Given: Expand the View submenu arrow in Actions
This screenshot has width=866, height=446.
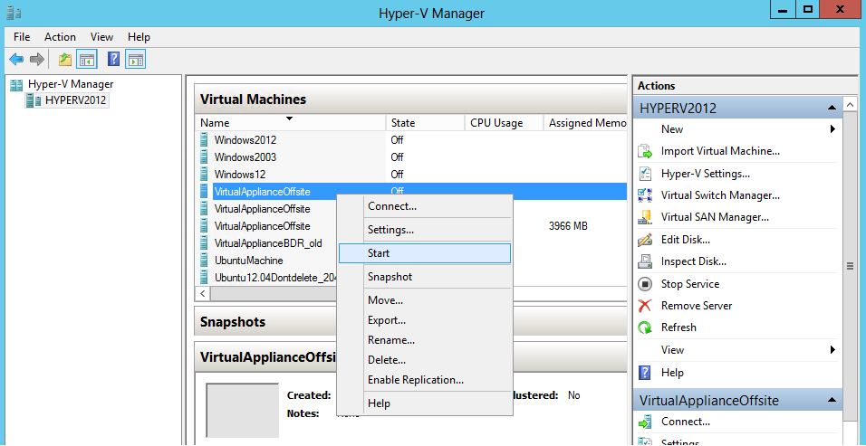Looking at the screenshot, I should point(832,350).
